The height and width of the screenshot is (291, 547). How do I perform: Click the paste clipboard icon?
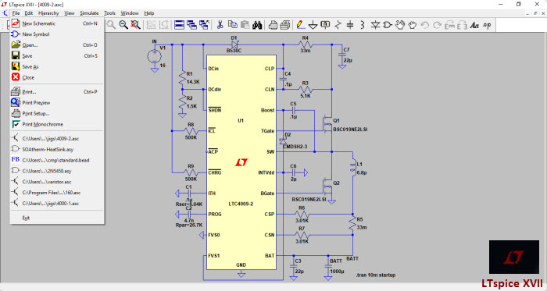pos(245,25)
